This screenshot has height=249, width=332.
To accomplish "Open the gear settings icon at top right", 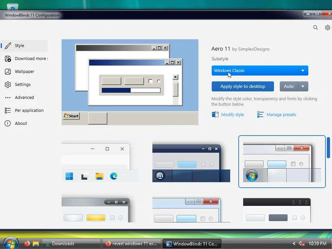I will point(327,28).
